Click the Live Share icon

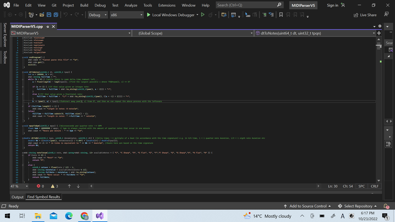point(356,15)
